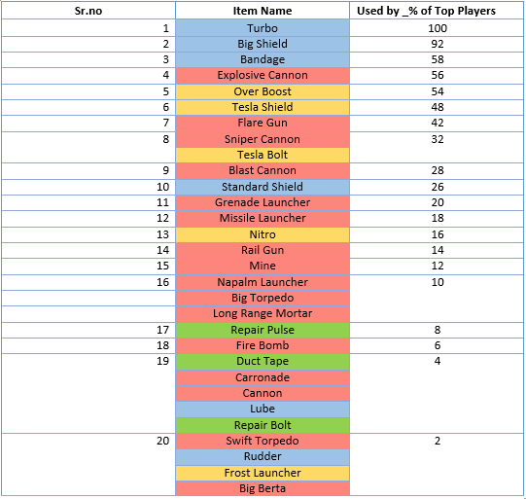Viewport: 526px width, 499px height.
Task: Select the Tesla Bolt cell
Action: (x=263, y=155)
